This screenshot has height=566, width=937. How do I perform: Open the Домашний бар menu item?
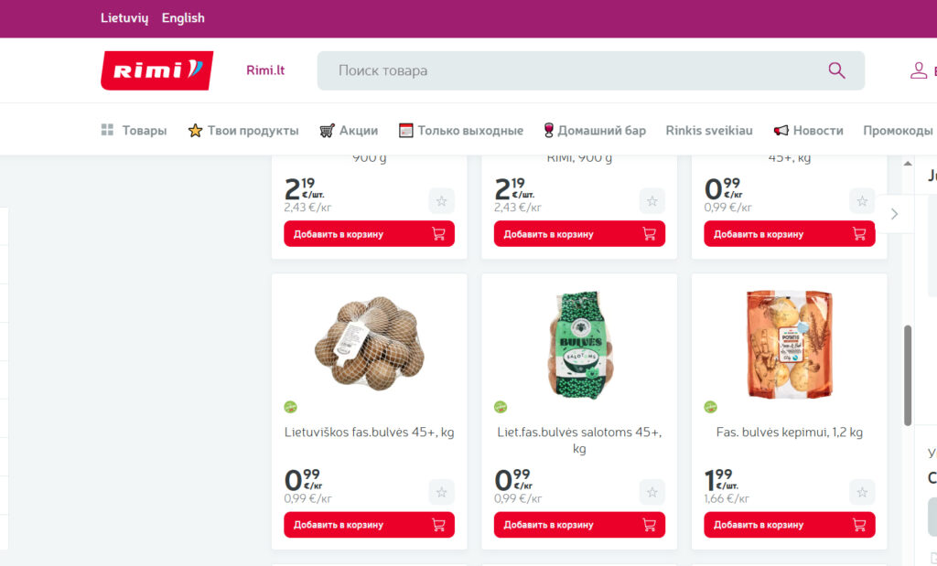click(x=595, y=130)
